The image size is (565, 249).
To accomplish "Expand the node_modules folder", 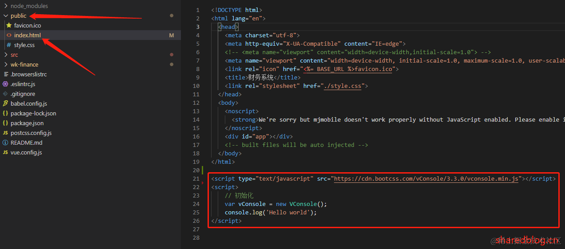I will (x=6, y=6).
